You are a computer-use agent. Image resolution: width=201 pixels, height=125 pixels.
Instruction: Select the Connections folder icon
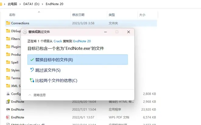click(8, 23)
